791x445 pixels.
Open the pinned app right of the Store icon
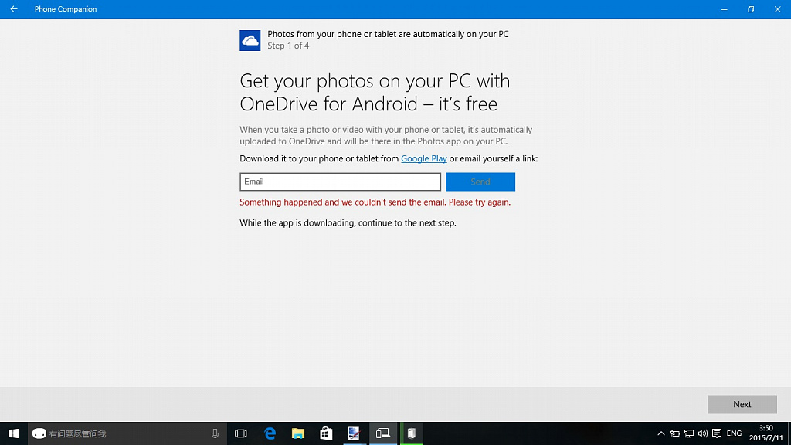(354, 433)
